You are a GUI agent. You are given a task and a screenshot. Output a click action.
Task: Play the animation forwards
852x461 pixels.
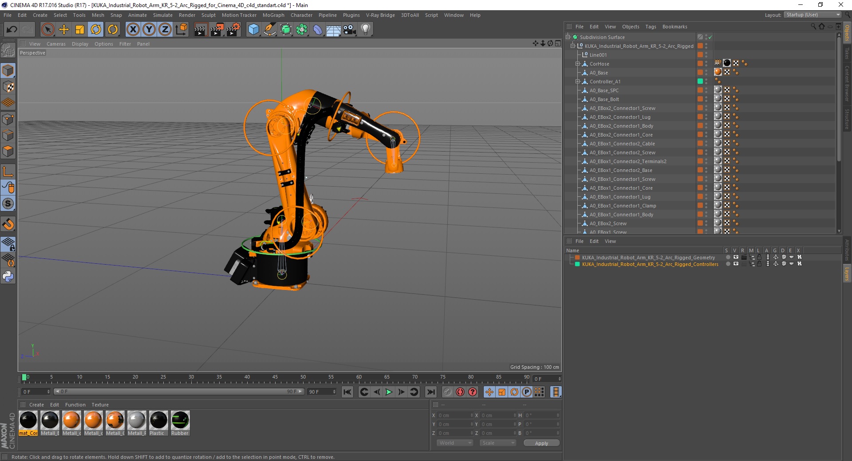(389, 392)
